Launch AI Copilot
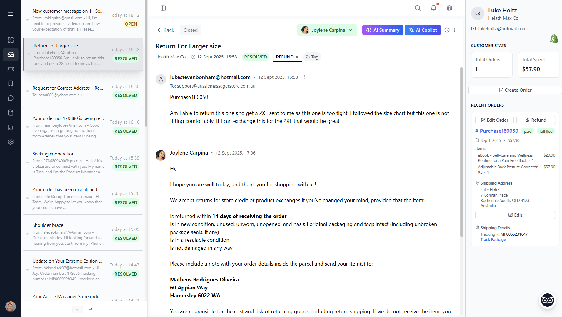 coord(423,30)
